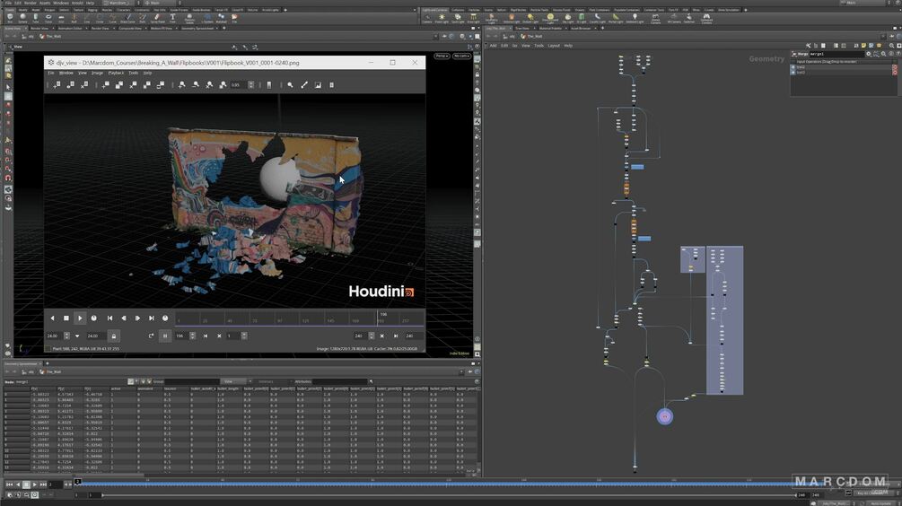This screenshot has width=902, height=506.
Task: Open the Layout menu in the network editor
Action: pos(554,46)
